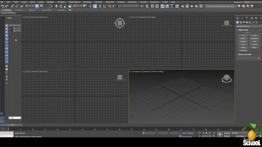This screenshot has height=147, width=262.
Task: Open the Customize menu
Action: [110, 2]
